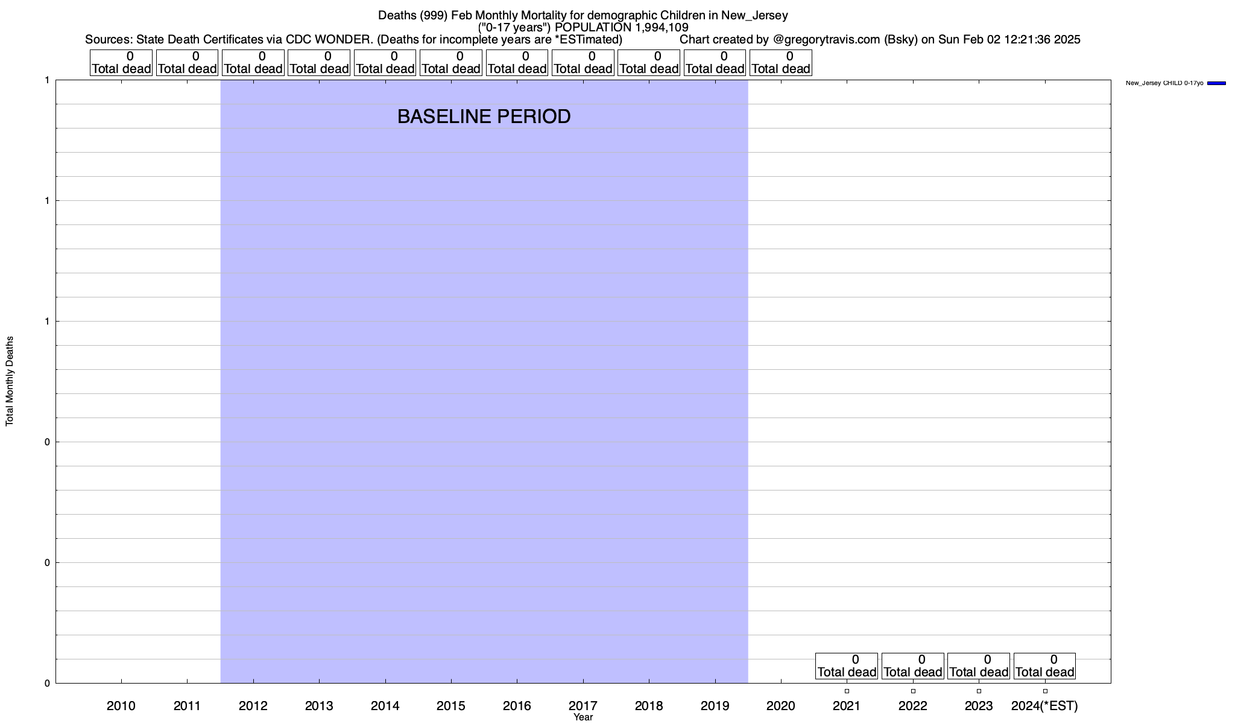Click the 2024(*EST) axis label

(x=1044, y=705)
